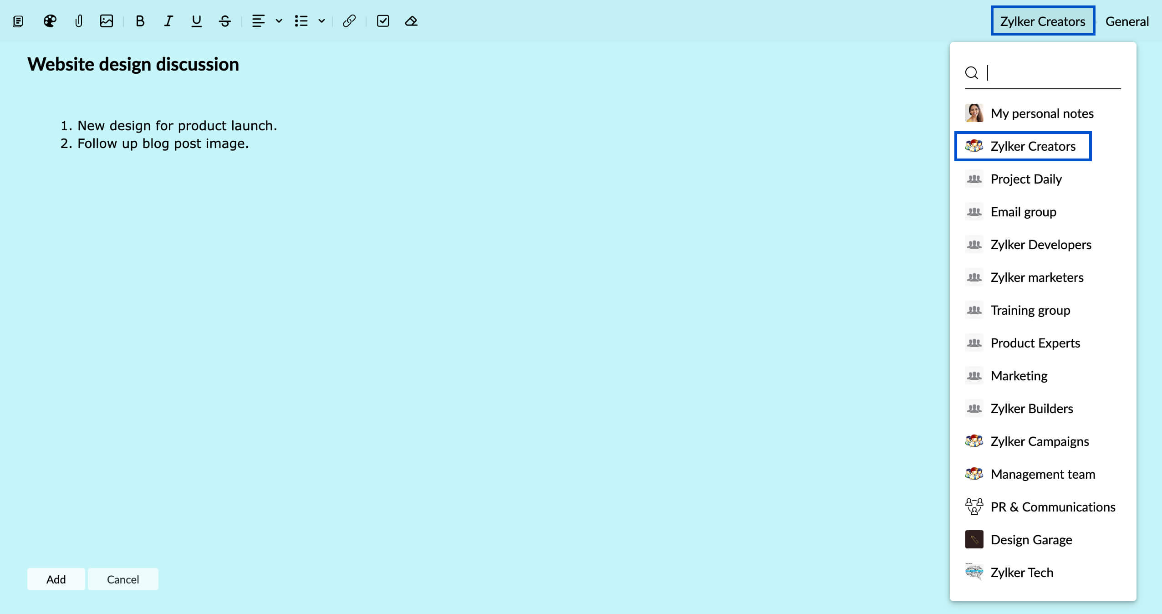Click the Strikethrough formatting icon
The width and height of the screenshot is (1162, 614).
pos(225,21)
